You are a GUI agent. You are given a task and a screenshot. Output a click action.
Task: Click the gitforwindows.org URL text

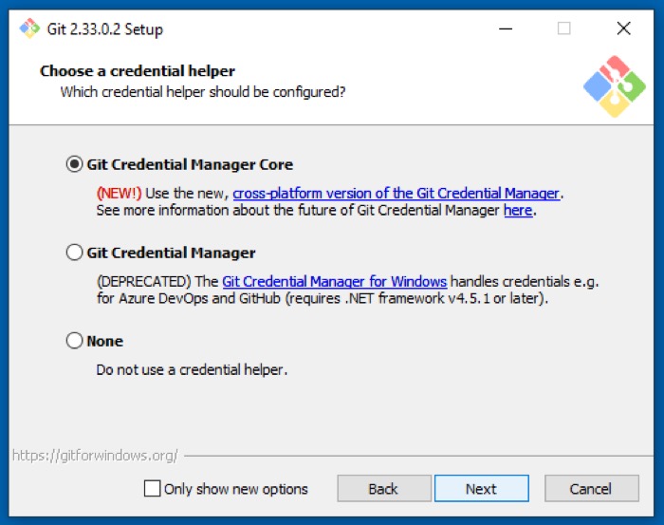point(95,455)
